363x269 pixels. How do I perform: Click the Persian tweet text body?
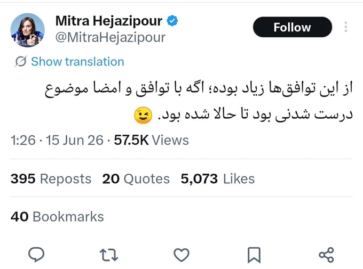[x=199, y=102]
